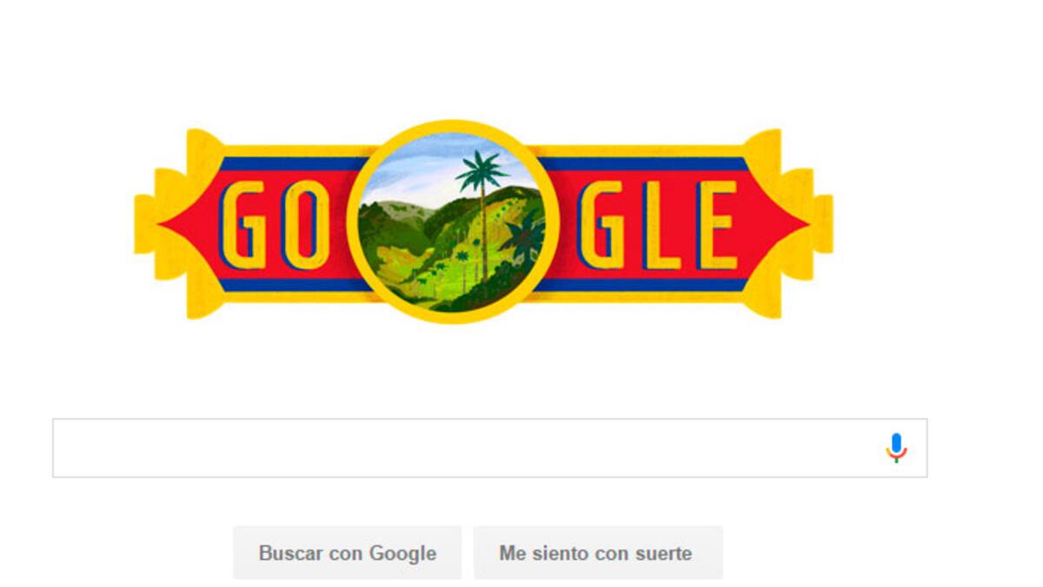Click the blue stripe below the GLE letters
The width and height of the screenshot is (1043, 587).
[x=641, y=284]
